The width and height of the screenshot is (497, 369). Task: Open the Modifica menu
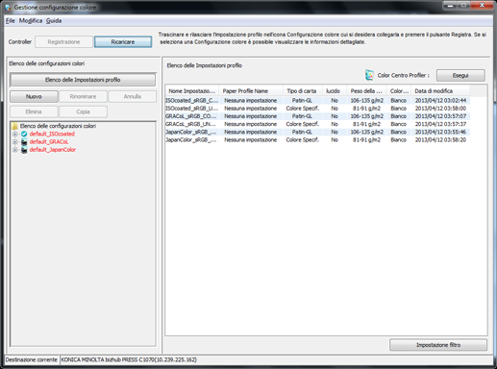click(31, 20)
